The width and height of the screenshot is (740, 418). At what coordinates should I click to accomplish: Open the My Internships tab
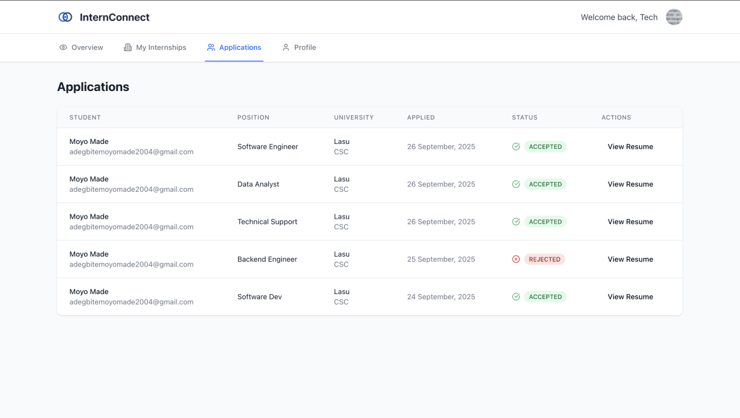[155, 47]
